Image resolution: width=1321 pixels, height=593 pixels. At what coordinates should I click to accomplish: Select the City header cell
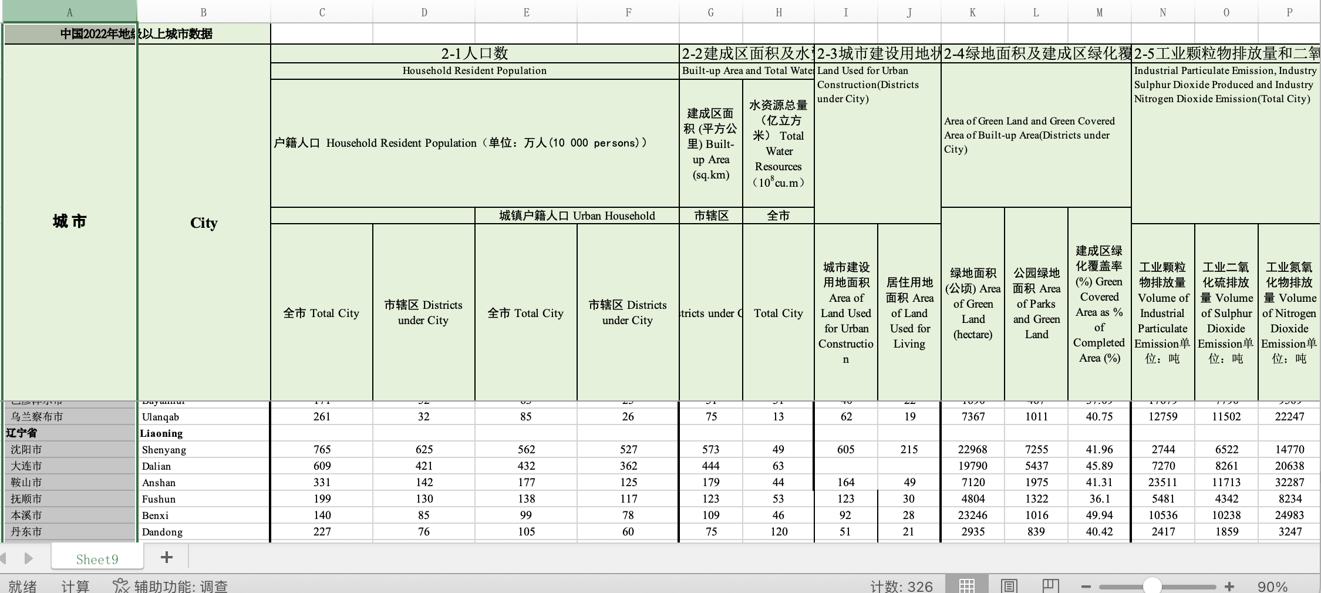204,222
